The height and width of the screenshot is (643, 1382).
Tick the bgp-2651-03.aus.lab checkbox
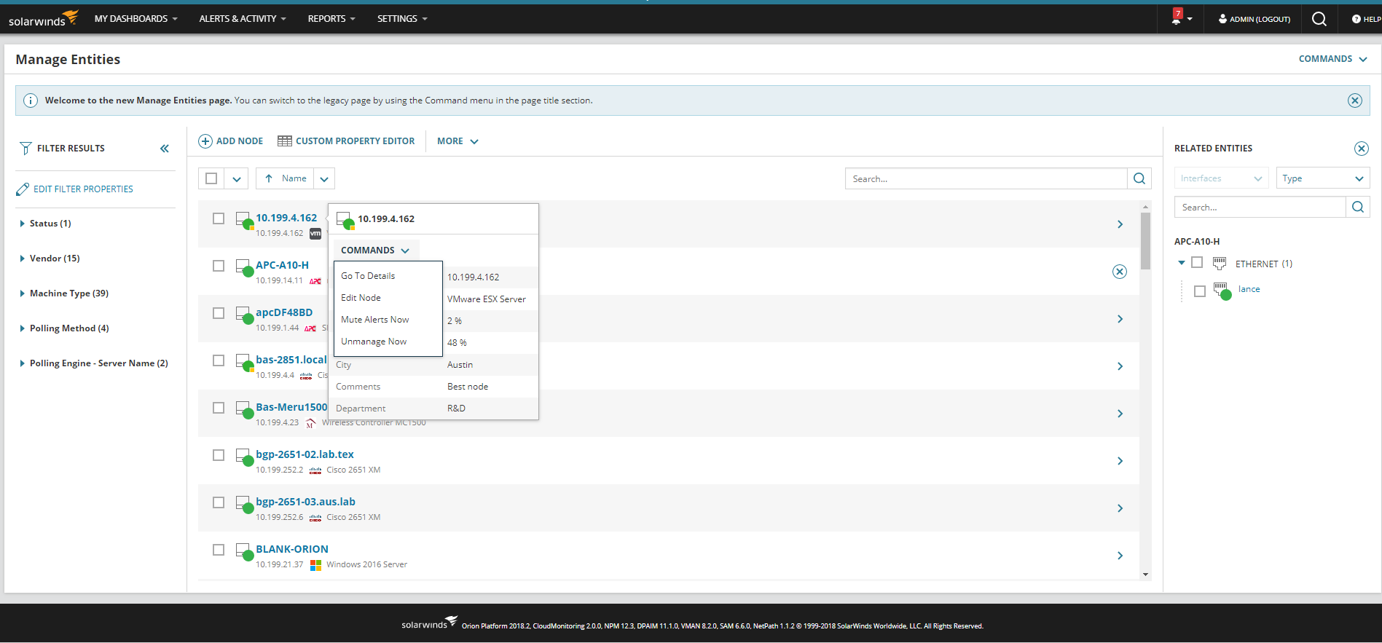click(219, 502)
